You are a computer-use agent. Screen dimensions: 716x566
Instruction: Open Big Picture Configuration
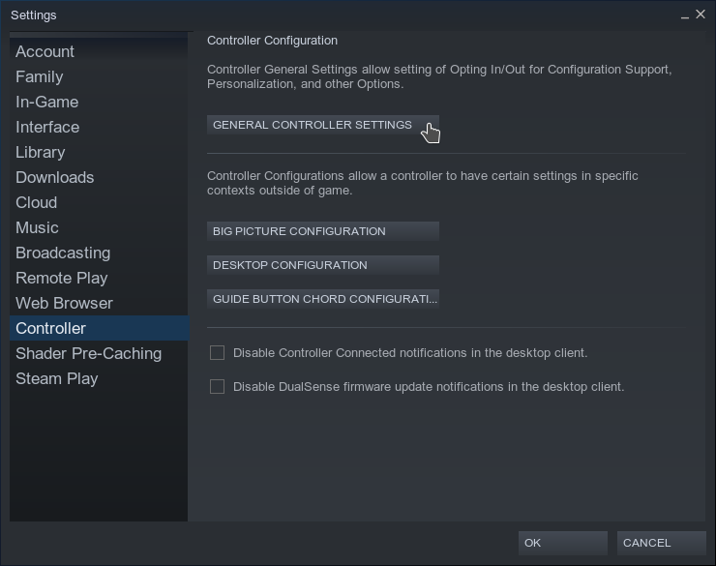tap(323, 231)
